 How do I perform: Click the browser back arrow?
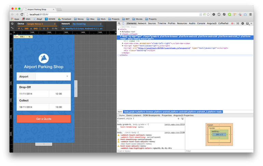point(12,14)
